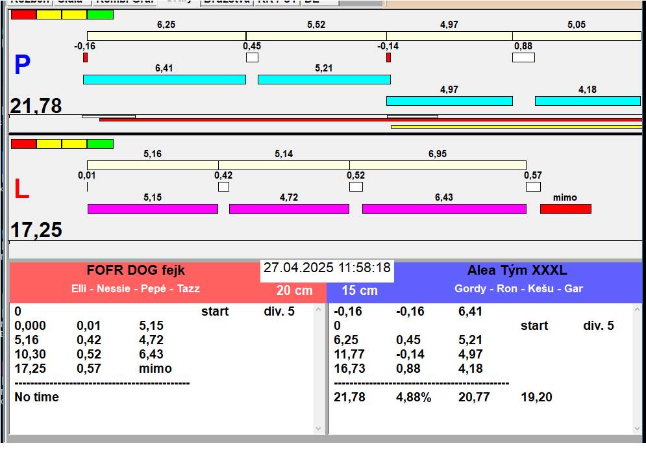Click the green start light in lane P
Image resolution: width=646 pixels, height=465 pixels.
100,14
